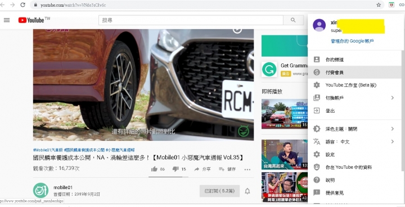Open the three-dot more actions menu
Screen dimensions: 405x207
tap(247, 169)
